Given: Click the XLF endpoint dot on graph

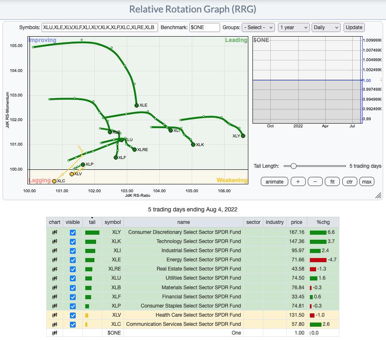Looking at the screenshot, I should tap(116, 157).
